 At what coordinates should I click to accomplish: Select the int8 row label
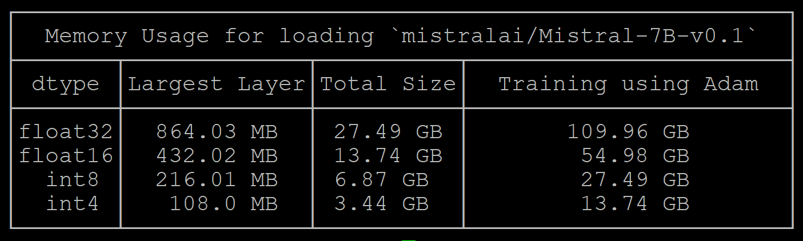coord(73,179)
